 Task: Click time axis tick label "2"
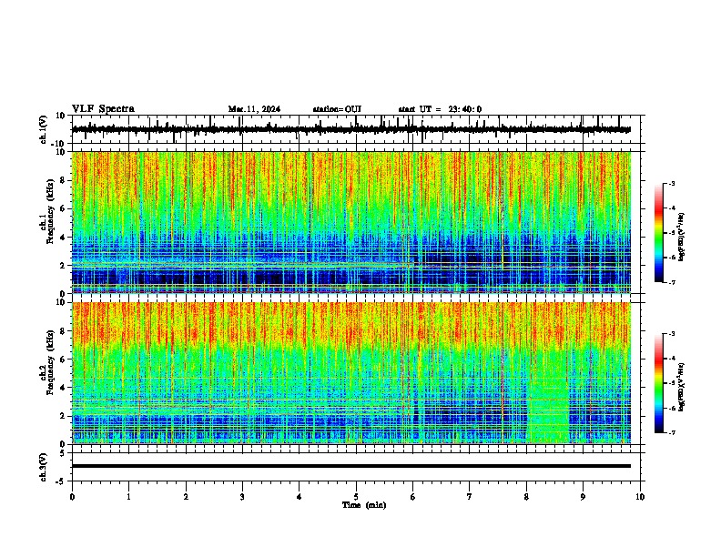[x=186, y=497]
